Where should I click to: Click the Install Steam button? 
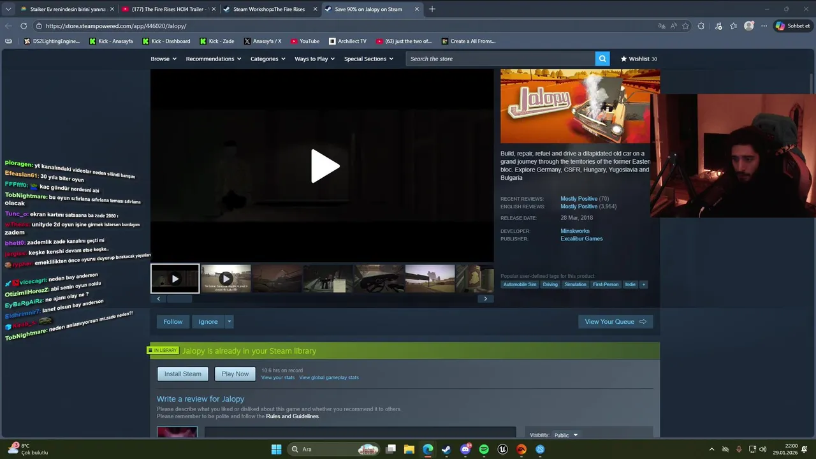coord(183,374)
